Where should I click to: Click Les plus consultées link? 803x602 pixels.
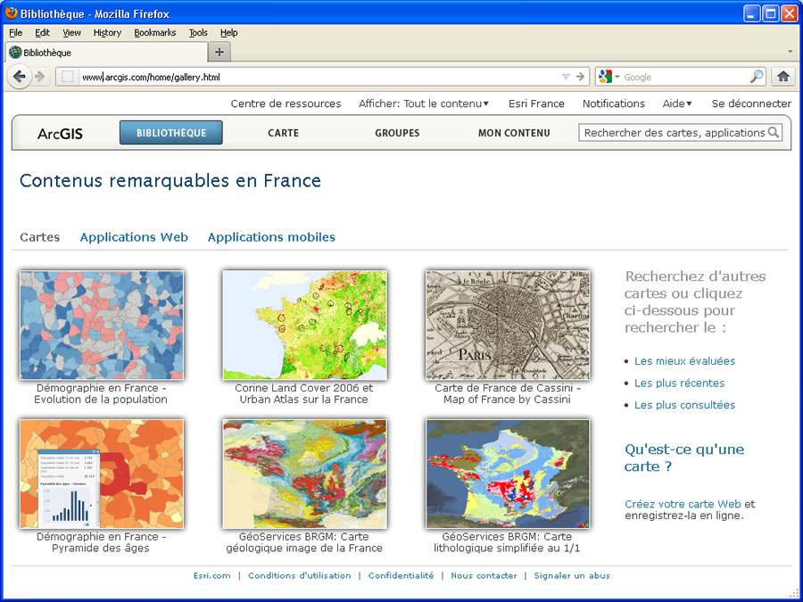(x=684, y=405)
